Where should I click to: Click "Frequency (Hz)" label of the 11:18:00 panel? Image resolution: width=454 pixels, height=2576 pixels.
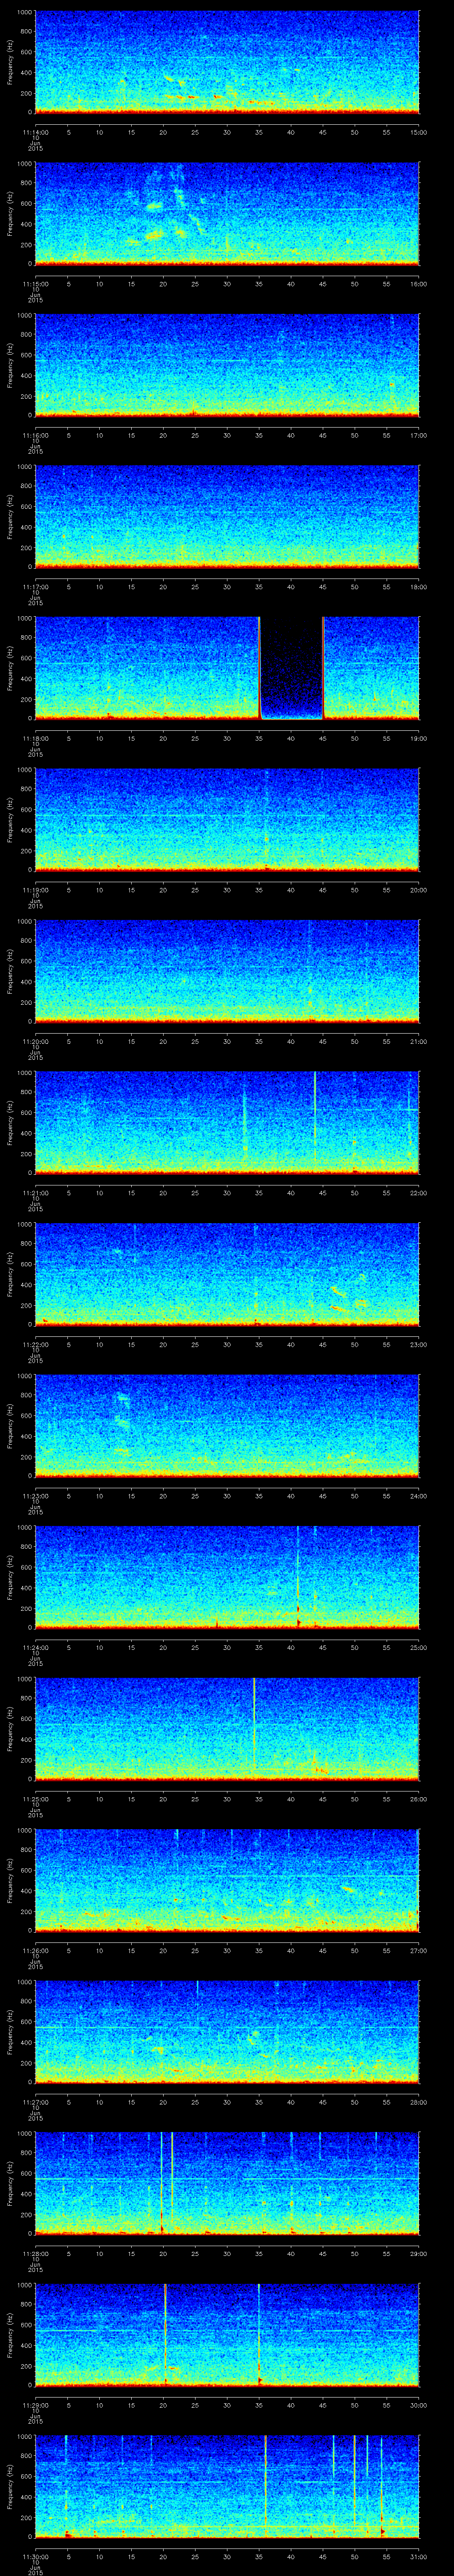click(x=10, y=668)
